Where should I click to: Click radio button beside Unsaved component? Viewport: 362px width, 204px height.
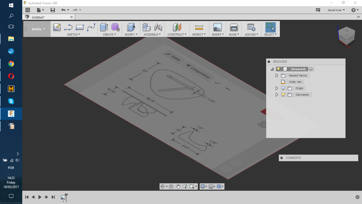311,69
